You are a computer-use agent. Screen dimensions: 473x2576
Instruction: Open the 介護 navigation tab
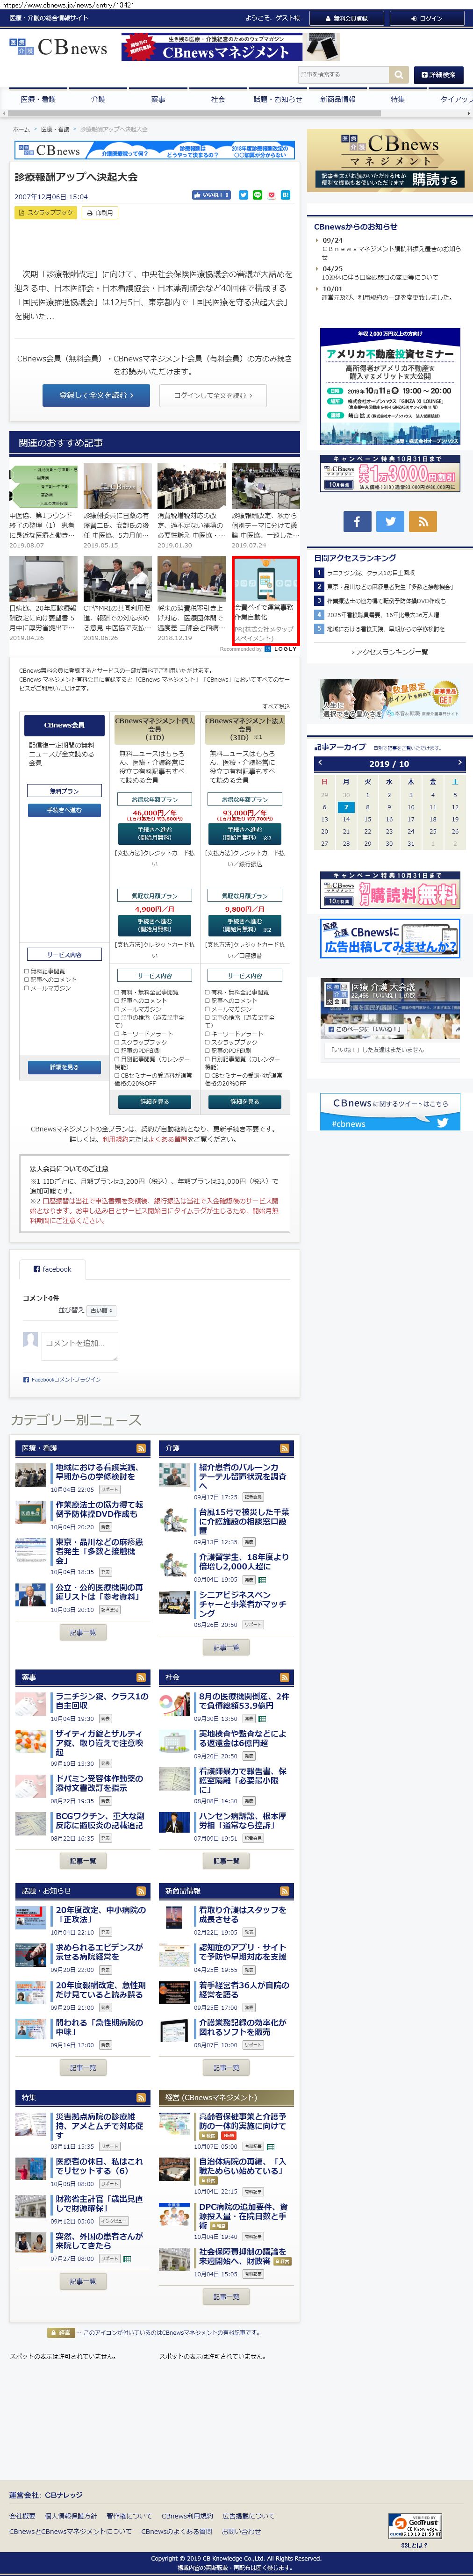click(x=98, y=99)
